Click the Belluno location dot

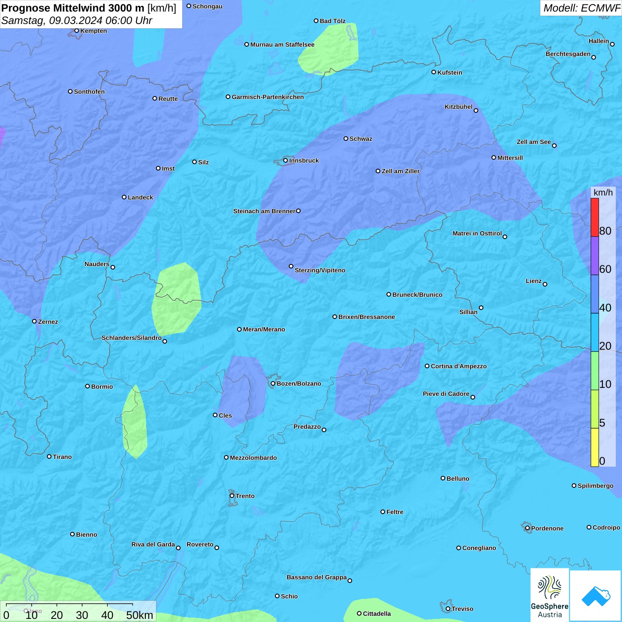[443, 478]
